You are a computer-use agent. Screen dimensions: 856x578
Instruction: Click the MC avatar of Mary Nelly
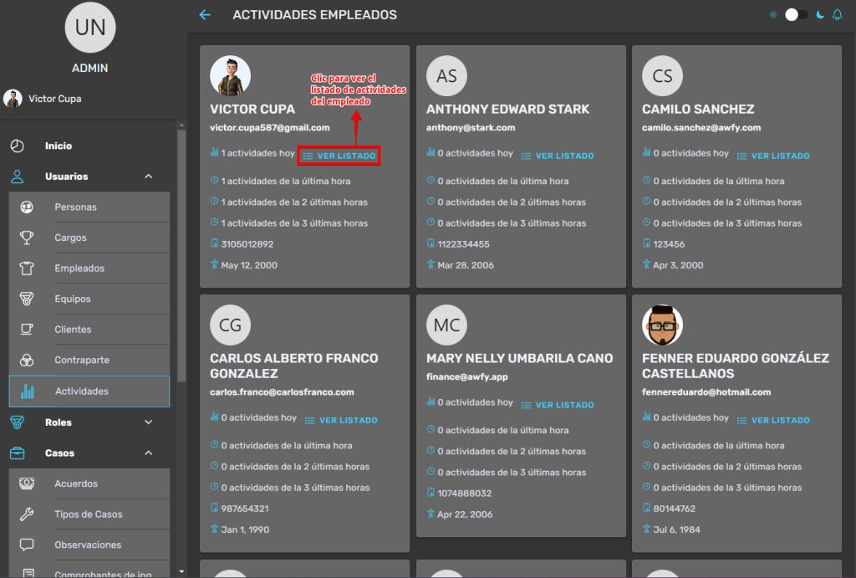(446, 325)
